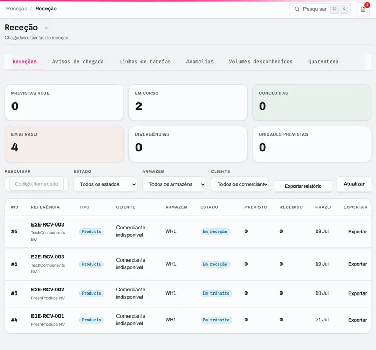The height and width of the screenshot is (350, 376).
Task: Switch to the Receções tab
Action: coord(25,62)
